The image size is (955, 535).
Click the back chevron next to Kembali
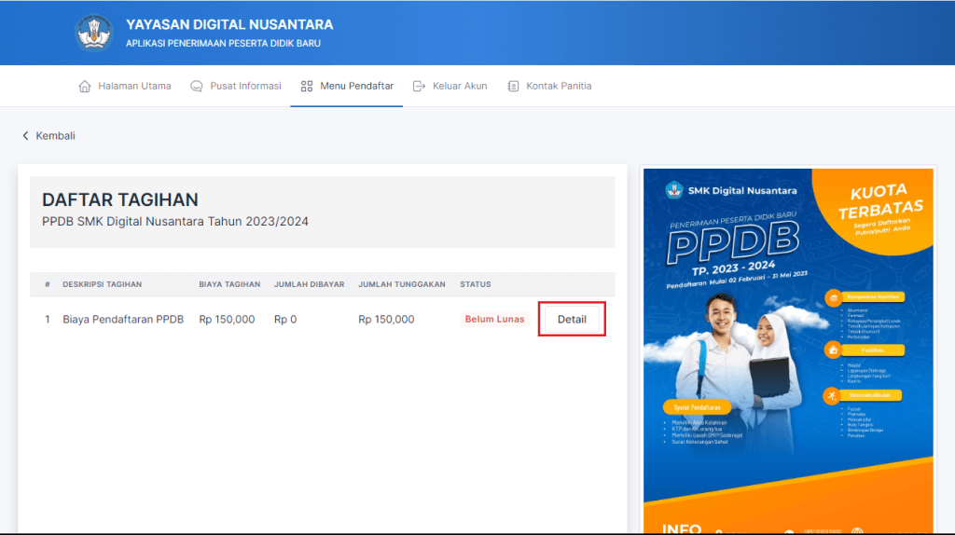[25, 135]
